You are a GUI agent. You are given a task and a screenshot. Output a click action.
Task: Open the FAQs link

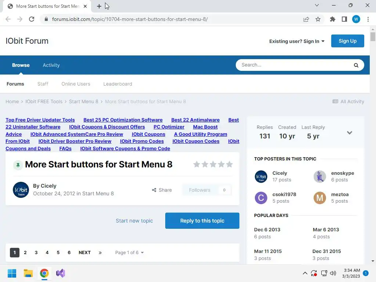[x=65, y=148]
